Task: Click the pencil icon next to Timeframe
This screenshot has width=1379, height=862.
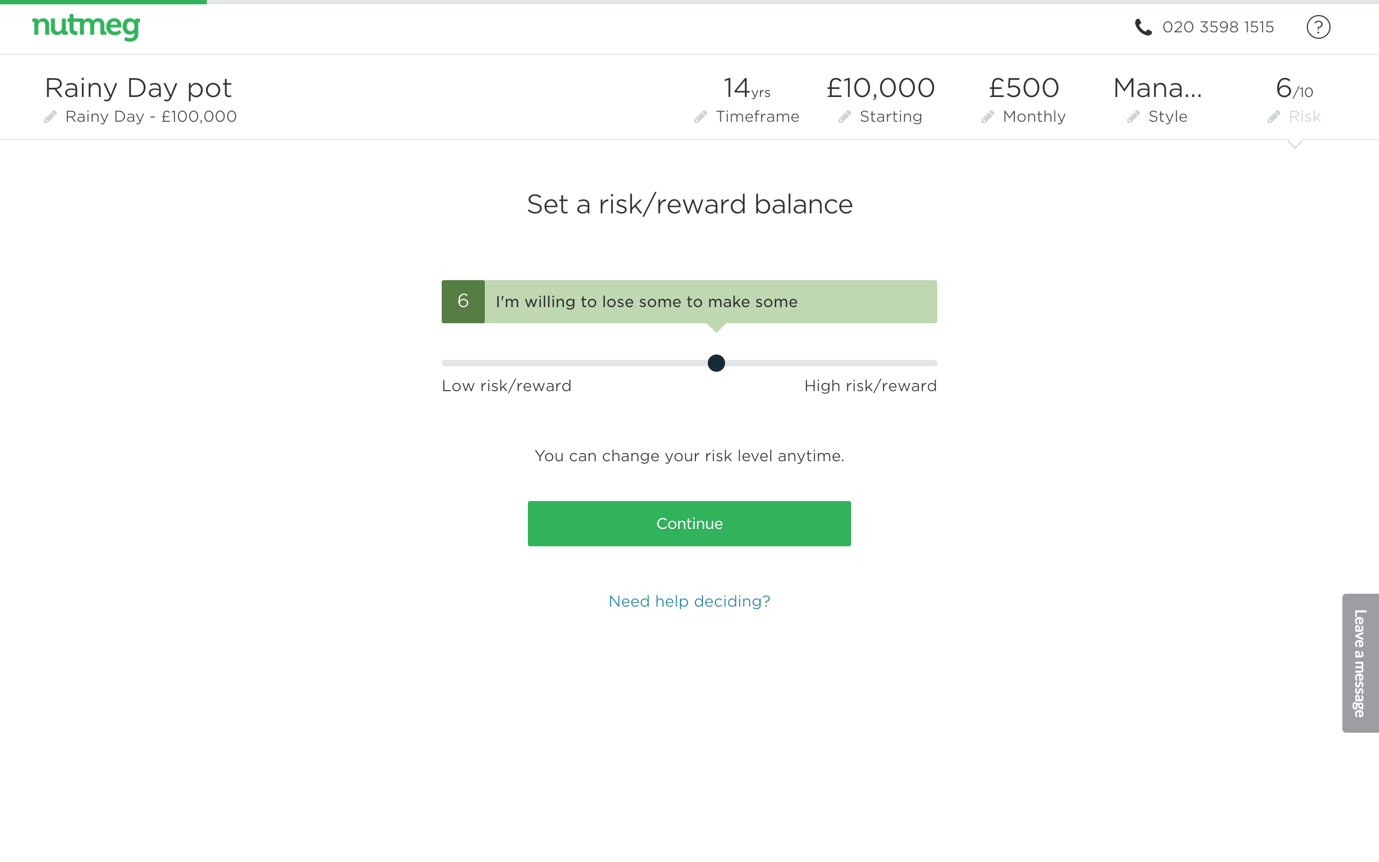Action: pos(700,117)
